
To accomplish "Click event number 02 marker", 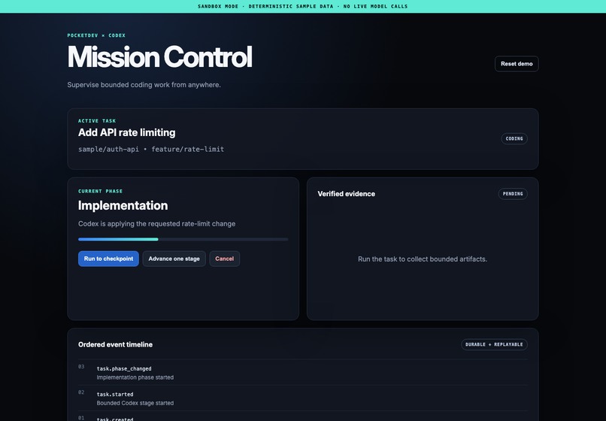I will pyautogui.click(x=81, y=392).
